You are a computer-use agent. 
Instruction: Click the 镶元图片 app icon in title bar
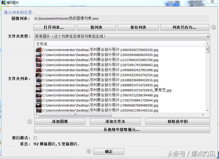(x=3, y=3)
